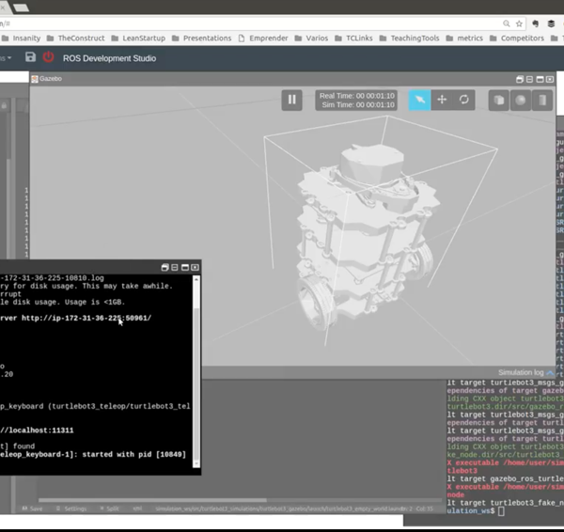Detach the teleop terminal window
Viewport: 564px width, 532px height.
click(164, 267)
